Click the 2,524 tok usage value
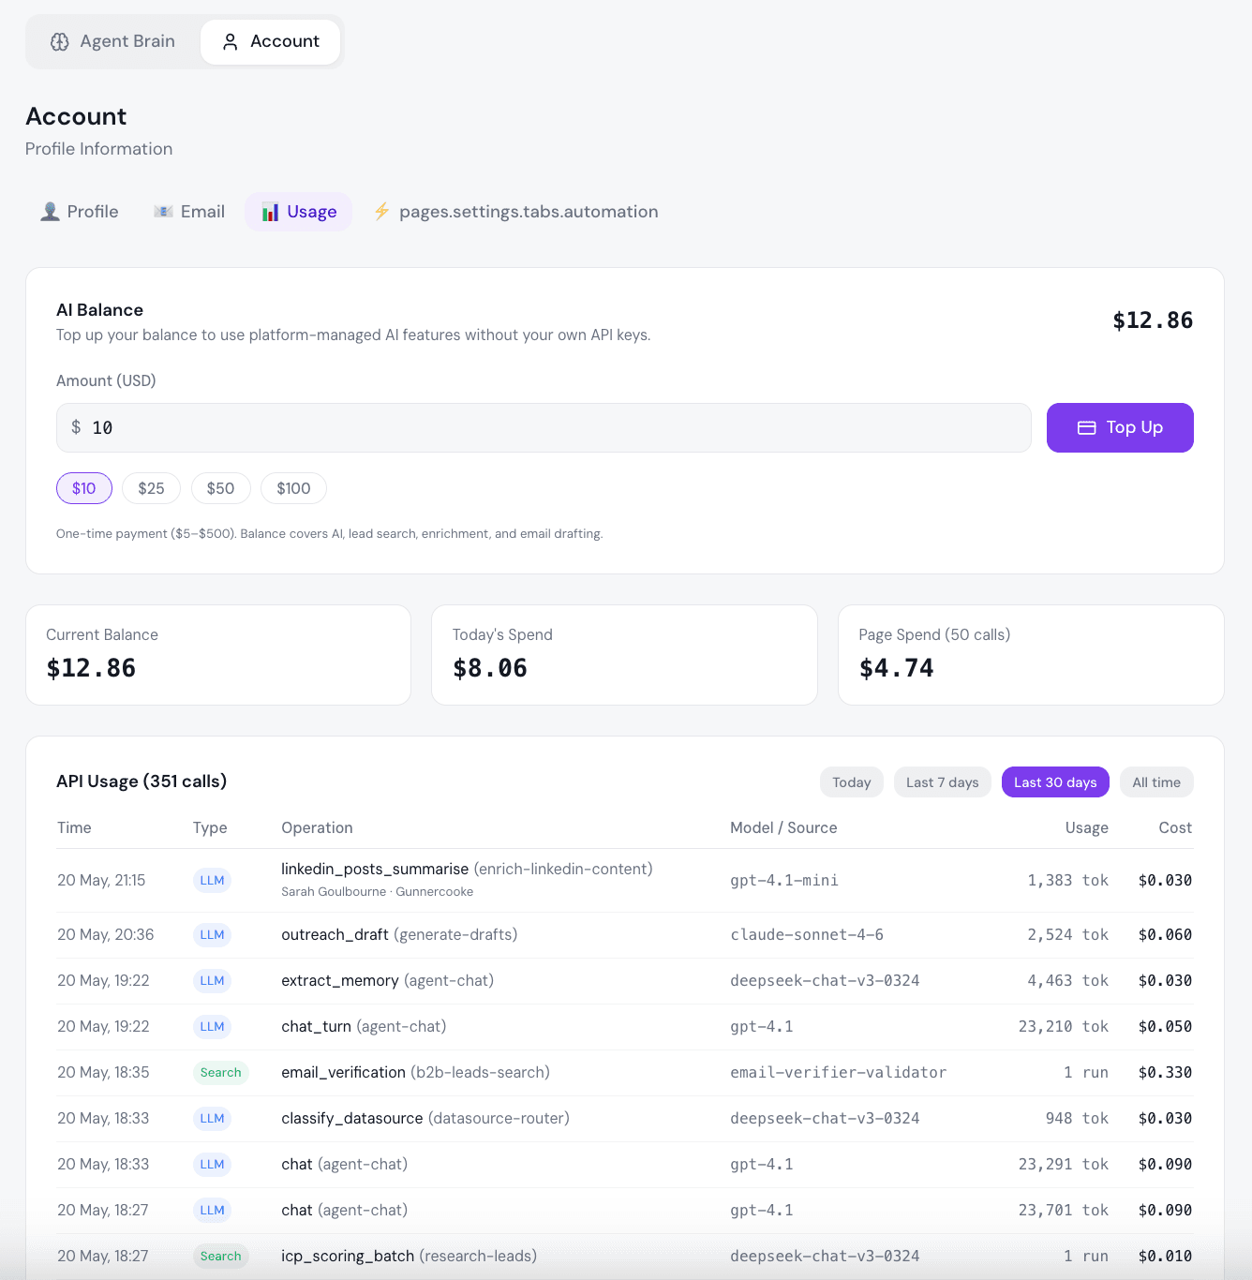 pos(1068,934)
